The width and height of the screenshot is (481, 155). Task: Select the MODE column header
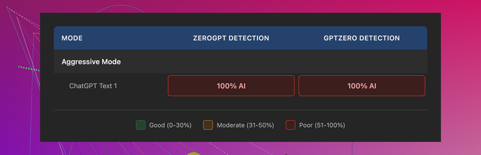click(72, 38)
